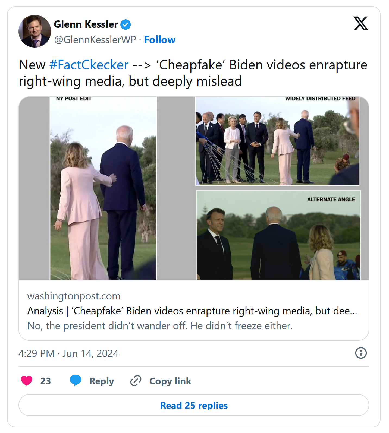This screenshot has height=433, width=389.
Task: Click the X logo icon
Action: pos(360,24)
